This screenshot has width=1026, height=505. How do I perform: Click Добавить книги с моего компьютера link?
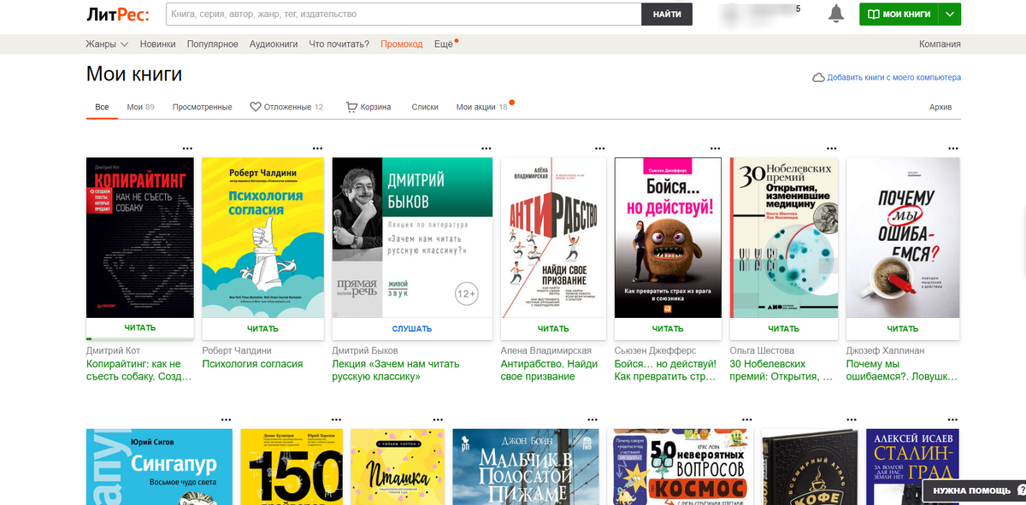(893, 77)
